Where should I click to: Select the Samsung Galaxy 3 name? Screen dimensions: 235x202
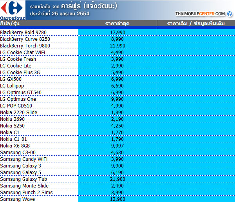tap(20, 166)
